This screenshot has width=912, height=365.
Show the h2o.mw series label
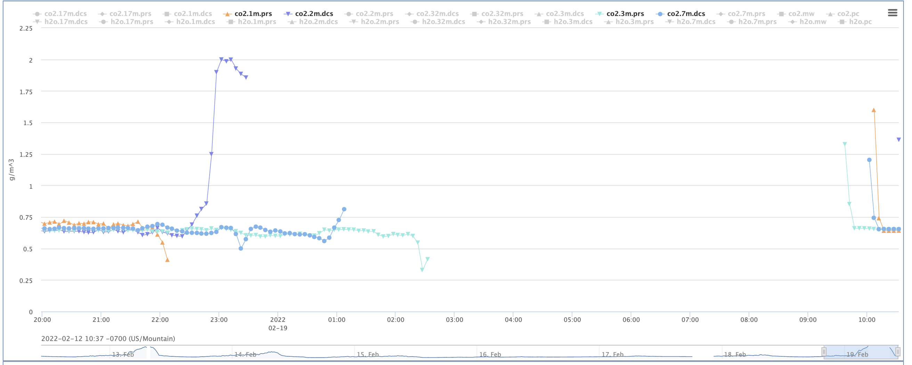pyautogui.click(x=813, y=22)
